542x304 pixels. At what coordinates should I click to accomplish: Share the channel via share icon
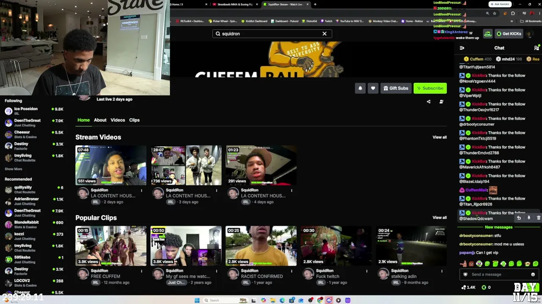coord(429,102)
